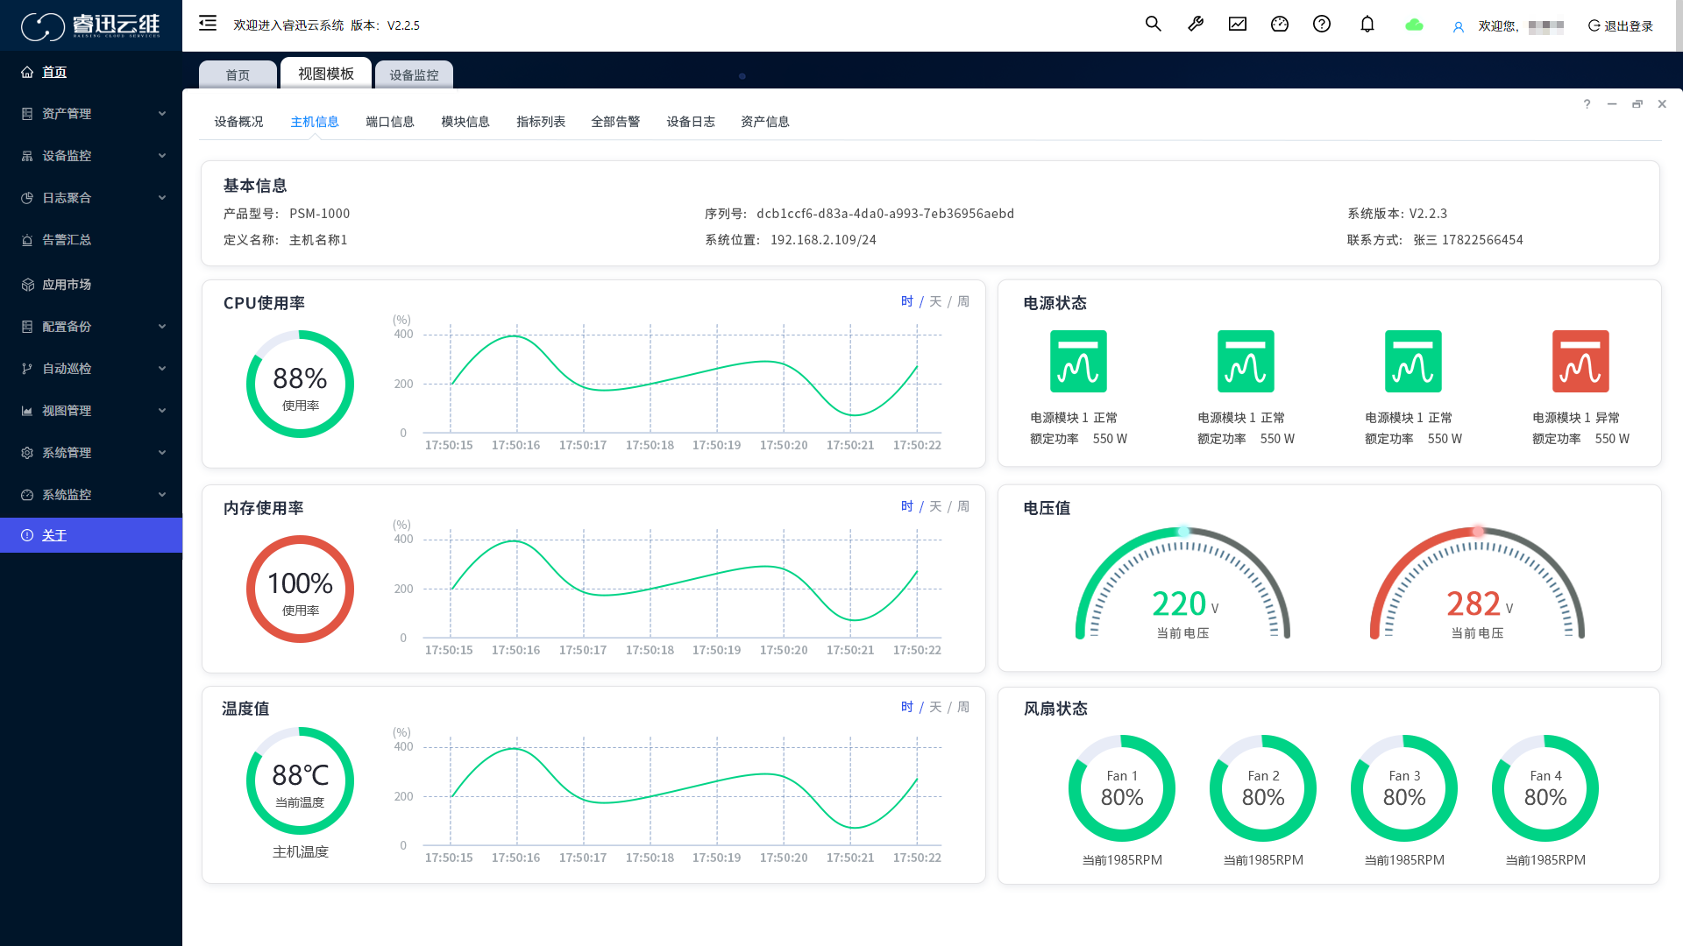This screenshot has width=1683, height=946.
Task: Open the 资产信息 tab
Action: pyautogui.click(x=765, y=122)
